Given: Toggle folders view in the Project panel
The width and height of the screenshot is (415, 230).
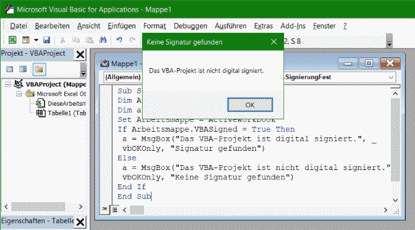Looking at the screenshot, I should coord(39,69).
